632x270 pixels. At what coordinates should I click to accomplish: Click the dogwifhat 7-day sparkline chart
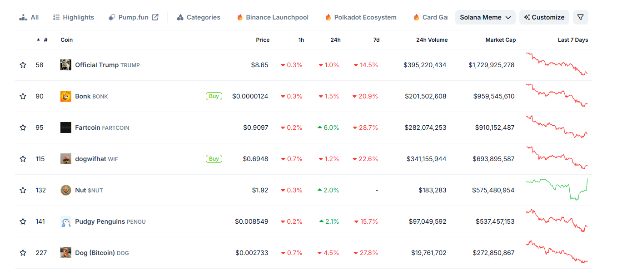pyautogui.click(x=557, y=158)
